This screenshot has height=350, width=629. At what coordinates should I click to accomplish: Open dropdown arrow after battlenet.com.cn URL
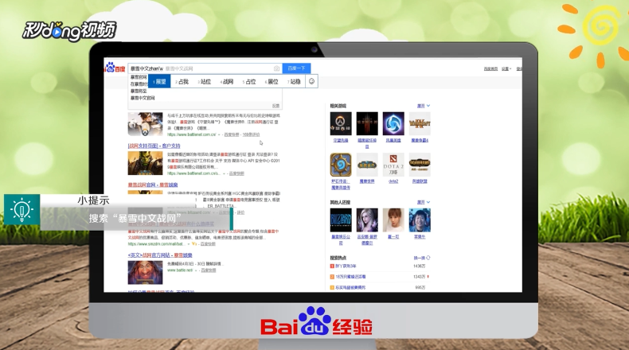coord(219,134)
